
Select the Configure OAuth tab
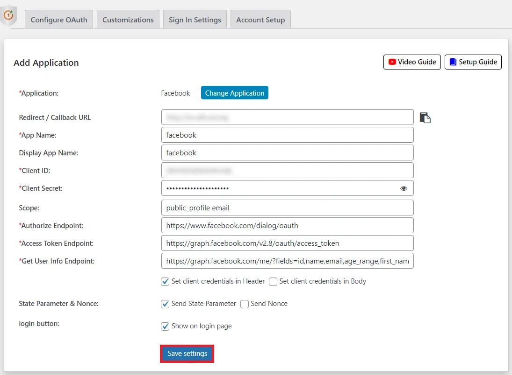click(x=58, y=19)
